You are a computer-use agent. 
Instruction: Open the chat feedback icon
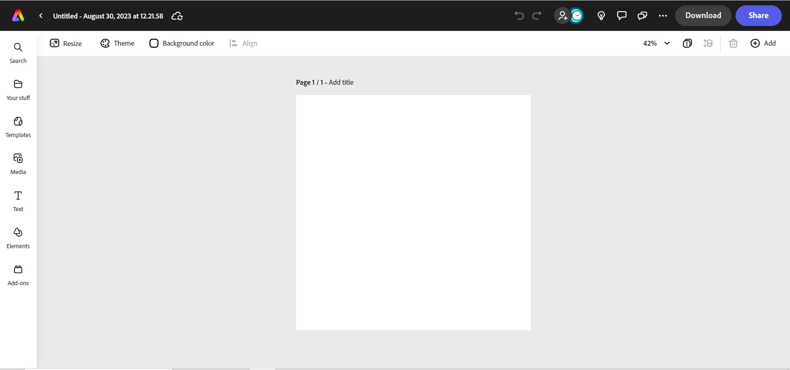(642, 16)
